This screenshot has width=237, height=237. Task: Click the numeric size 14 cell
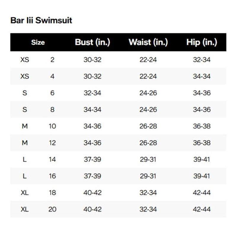click(52, 159)
